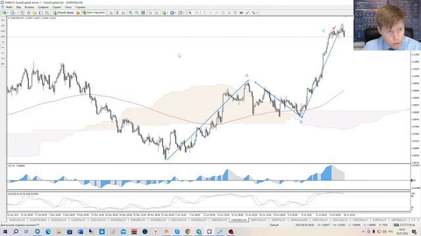
Task: Select the wave label B on chart
Action: coord(301,122)
